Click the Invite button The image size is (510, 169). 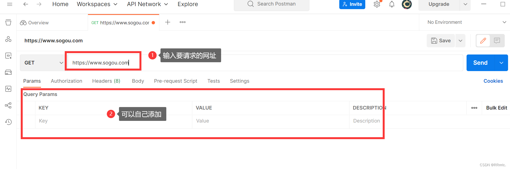[x=352, y=4]
